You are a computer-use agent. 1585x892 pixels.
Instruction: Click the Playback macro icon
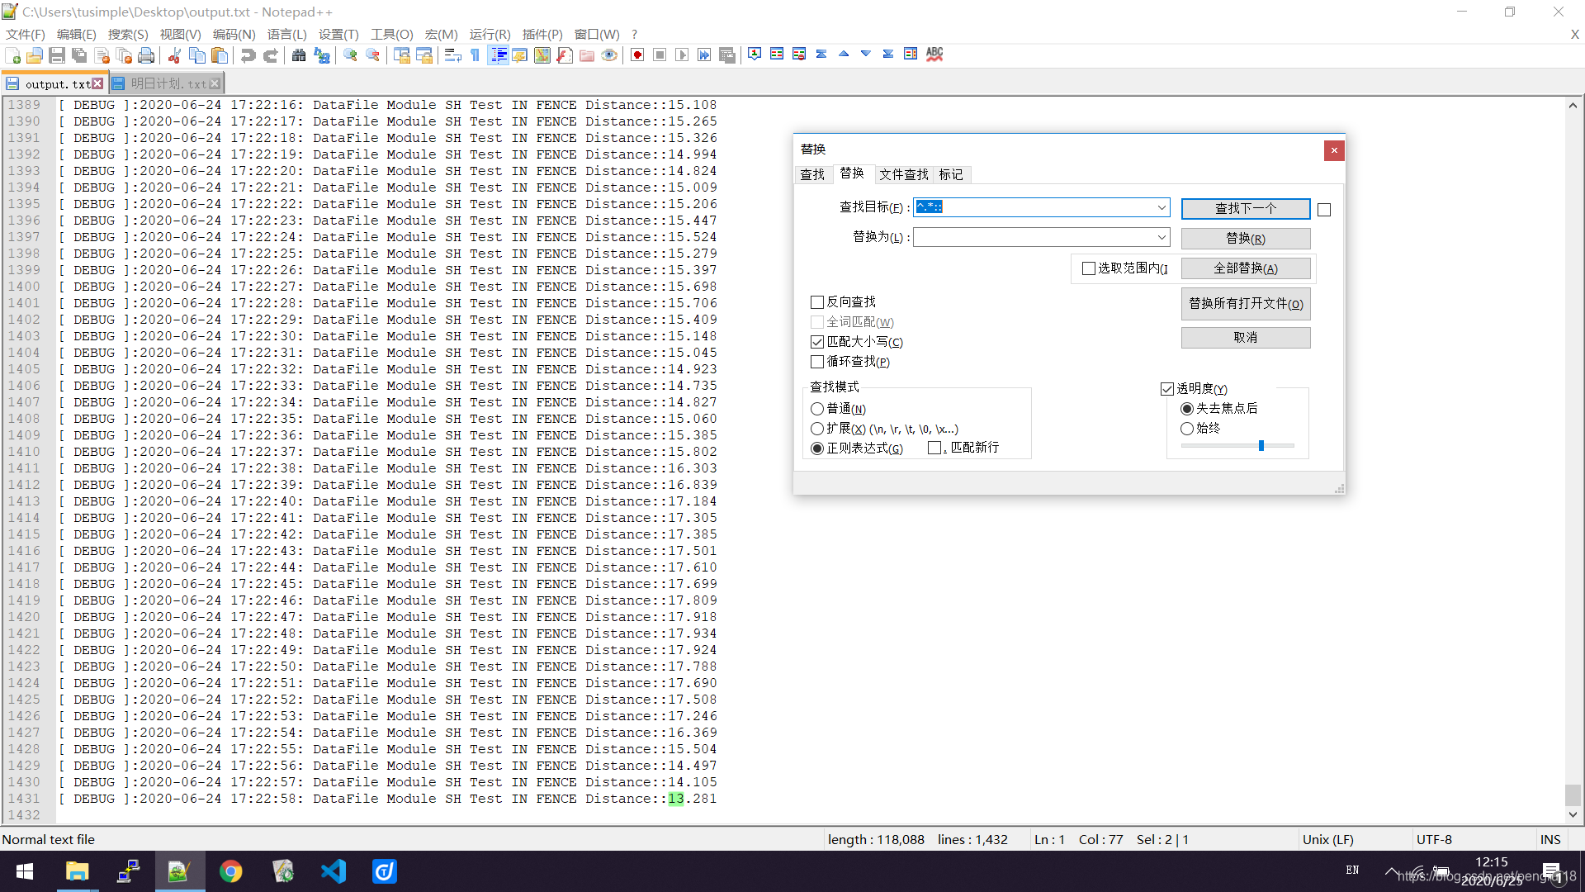[682, 55]
